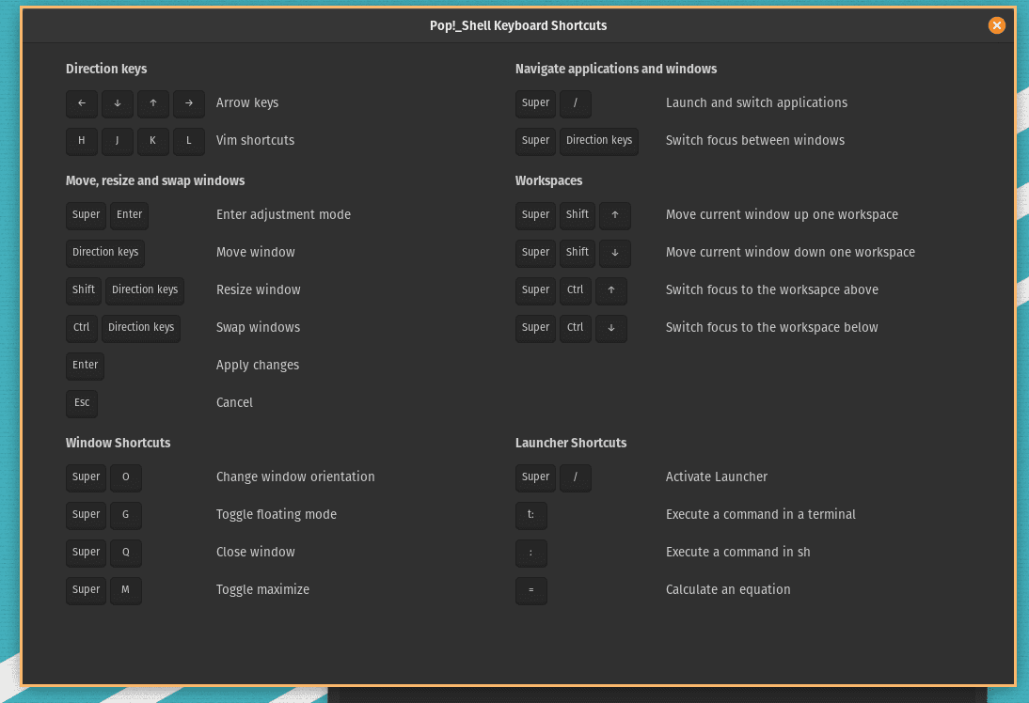Click the 'Vim shortcuts' label
Image resolution: width=1029 pixels, height=703 pixels.
(255, 140)
